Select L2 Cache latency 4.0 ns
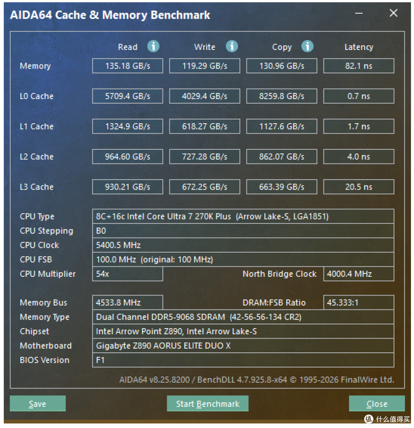This screenshot has height=428, width=414. click(x=359, y=157)
